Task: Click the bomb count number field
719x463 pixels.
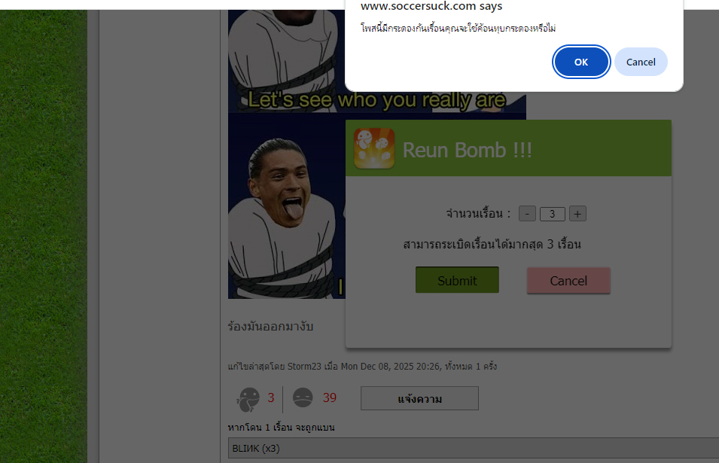Action: 552,215
